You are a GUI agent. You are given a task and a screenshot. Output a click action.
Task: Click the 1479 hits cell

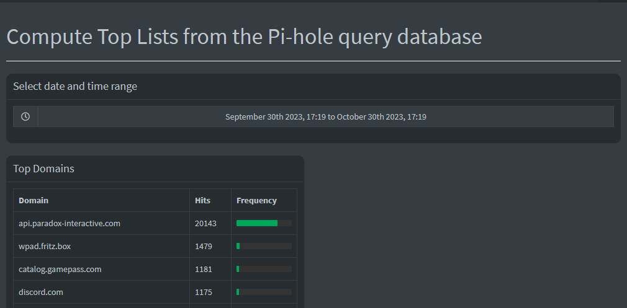(x=204, y=246)
